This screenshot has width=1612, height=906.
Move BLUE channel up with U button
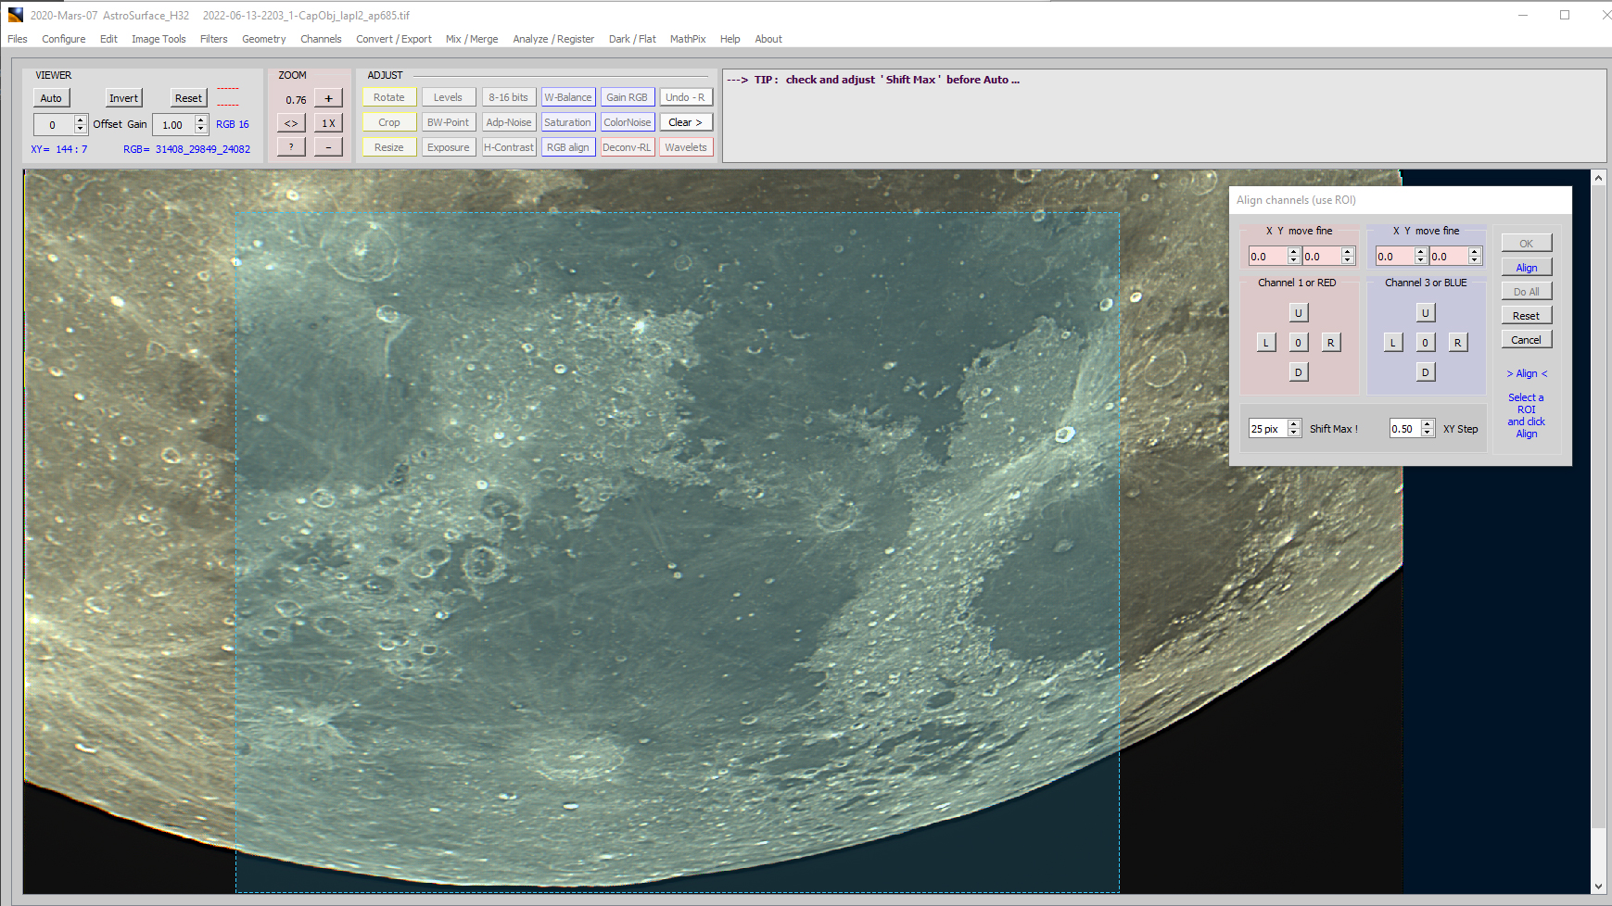point(1426,313)
